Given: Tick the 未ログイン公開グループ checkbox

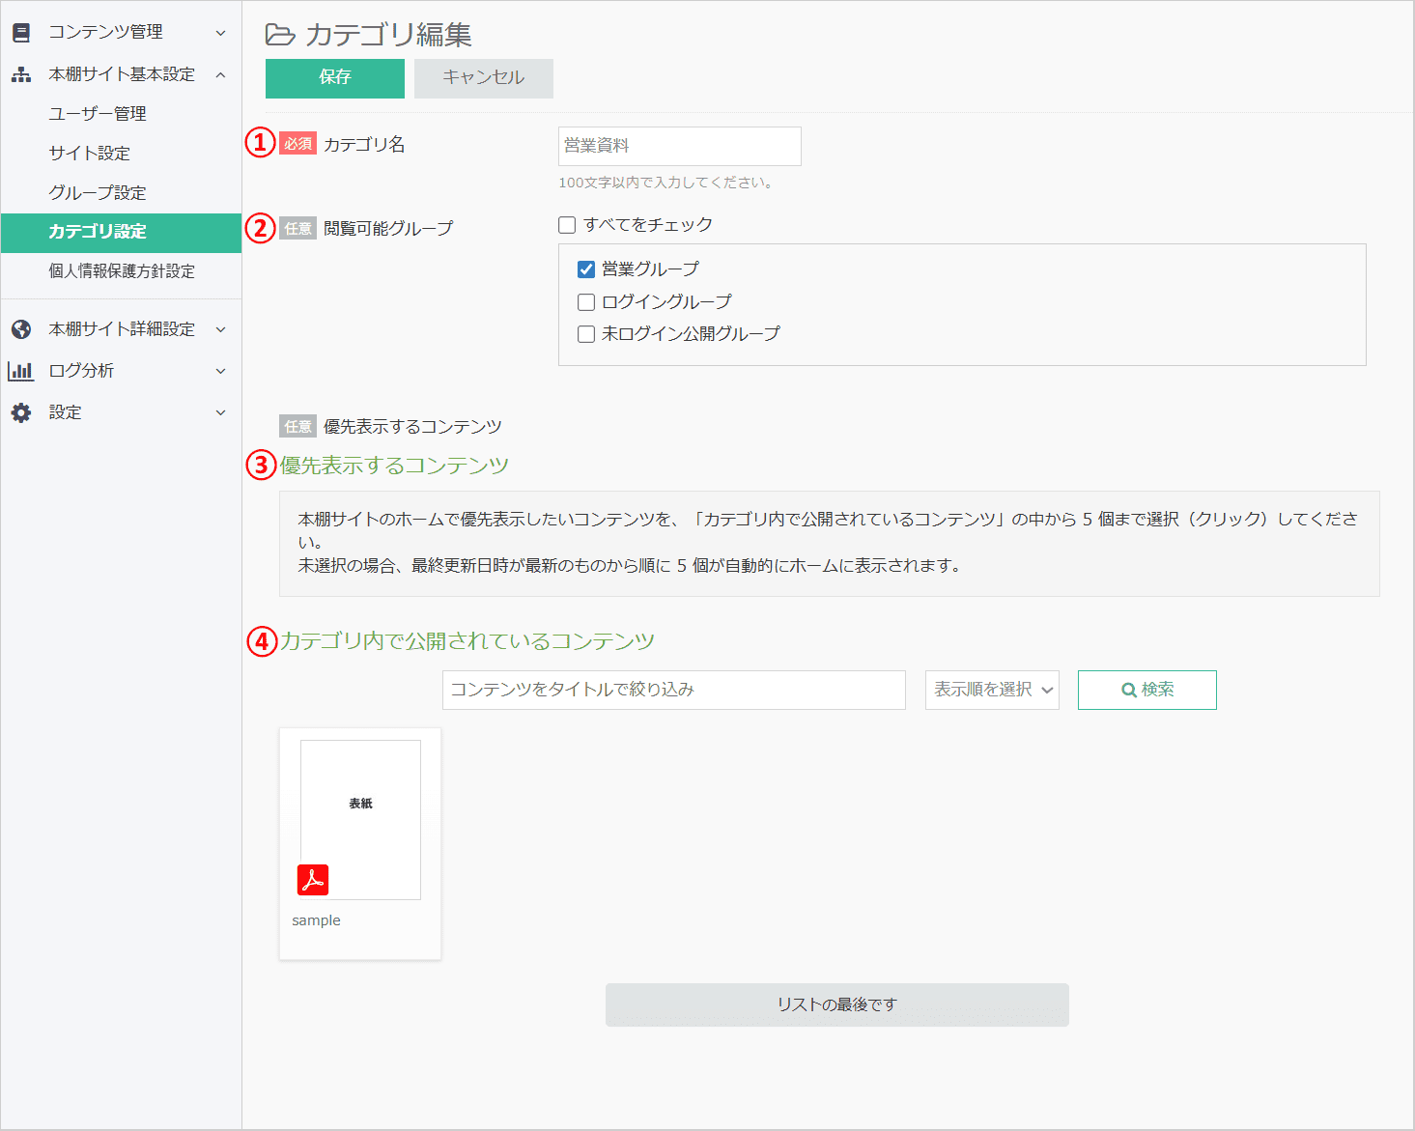Looking at the screenshot, I should click(x=586, y=334).
